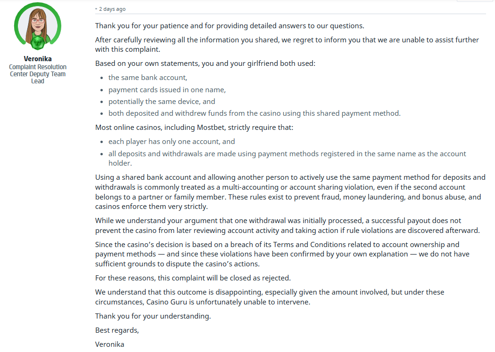Click the "Thank you for your understanding." line

[153, 316]
